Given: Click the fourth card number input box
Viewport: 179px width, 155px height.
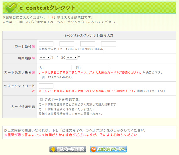Looking at the screenshot, I should click(108, 44).
